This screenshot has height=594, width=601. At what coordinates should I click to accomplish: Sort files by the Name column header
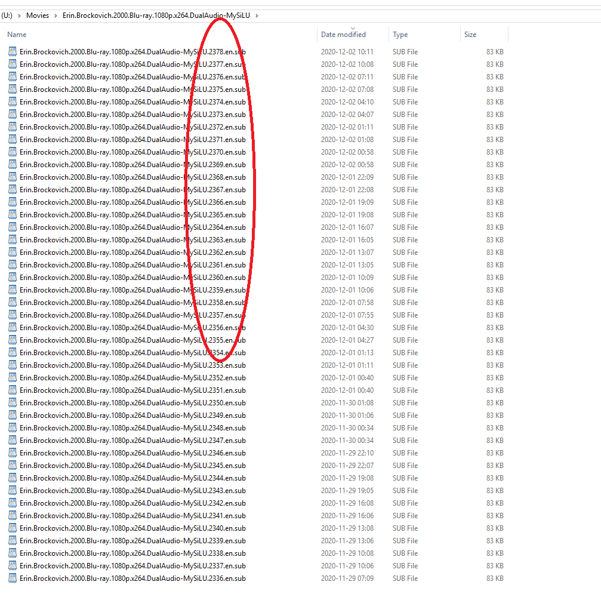(17, 35)
